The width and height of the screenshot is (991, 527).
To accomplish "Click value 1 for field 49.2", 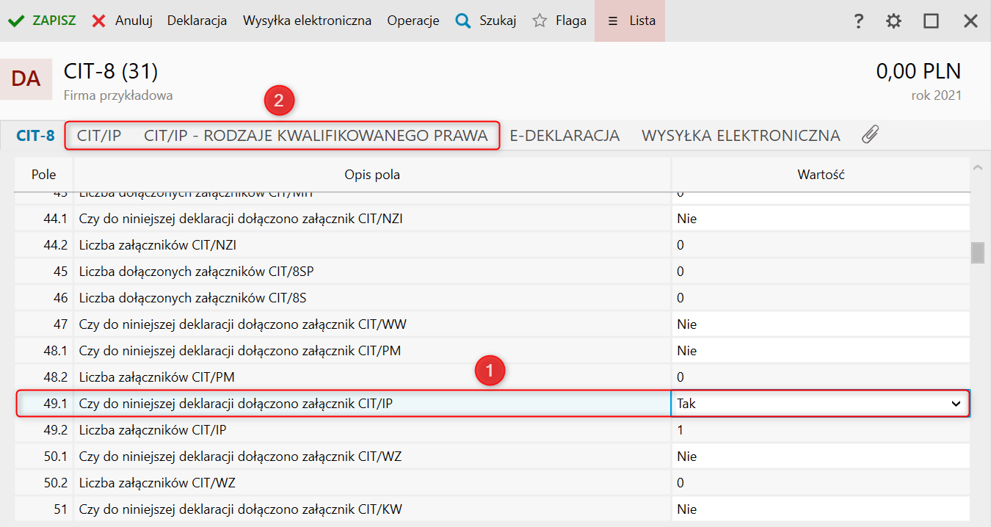I will tap(821, 430).
